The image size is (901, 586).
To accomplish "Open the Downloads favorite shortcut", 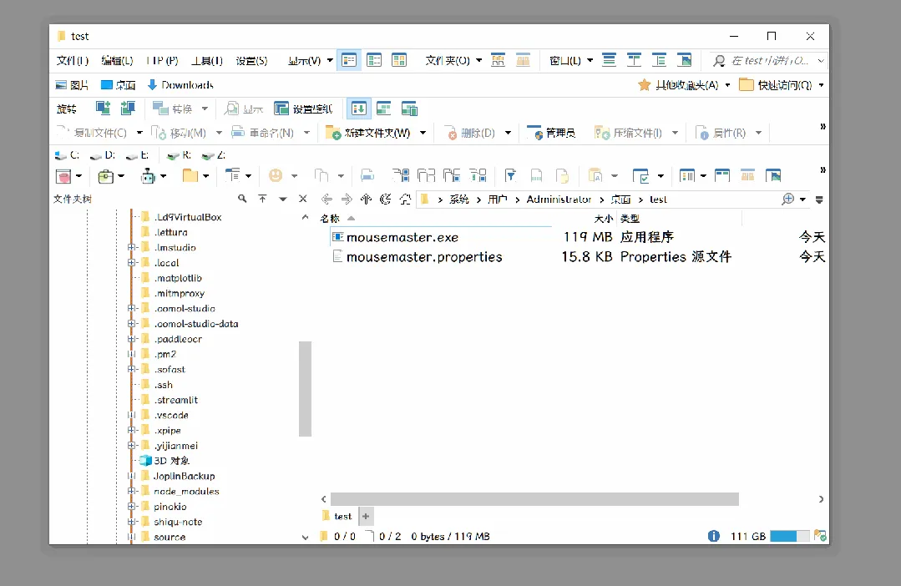I will pyautogui.click(x=180, y=85).
